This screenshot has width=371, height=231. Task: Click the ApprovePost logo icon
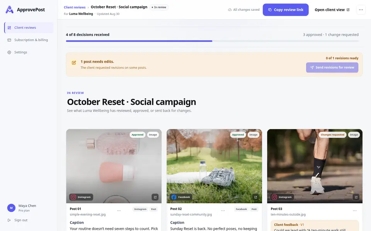tap(9, 10)
